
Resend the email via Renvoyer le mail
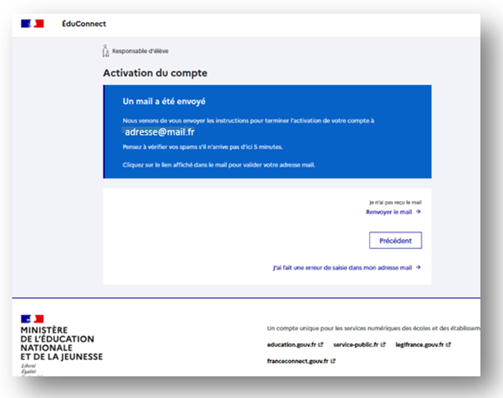click(x=389, y=212)
